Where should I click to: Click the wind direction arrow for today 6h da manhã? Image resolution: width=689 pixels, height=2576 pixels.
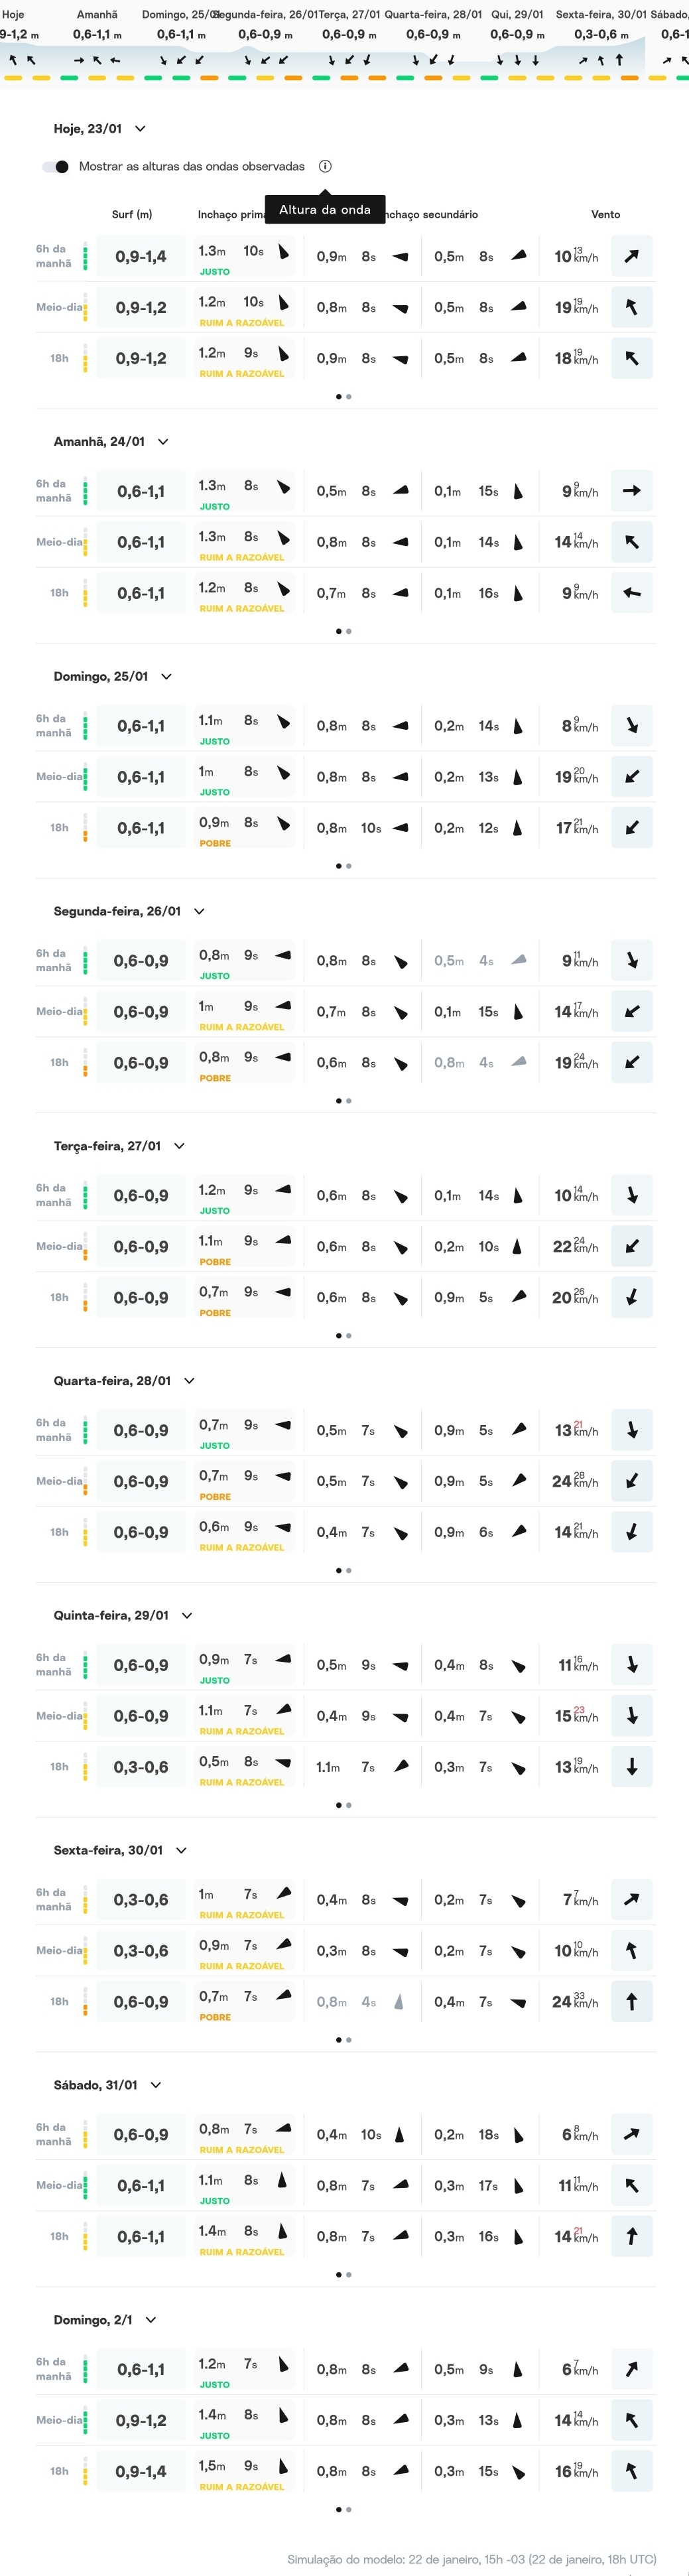click(631, 257)
